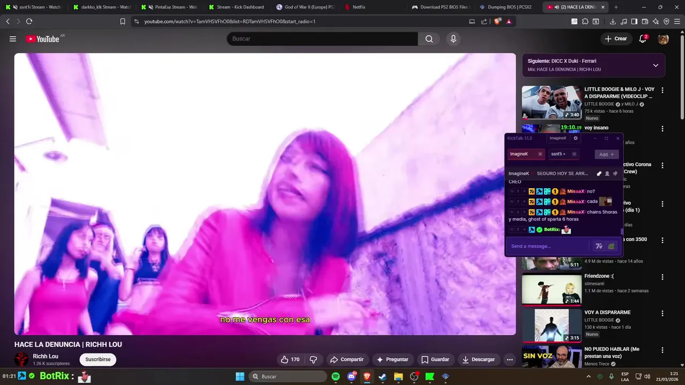Start voice search with the microphone

pos(453,38)
